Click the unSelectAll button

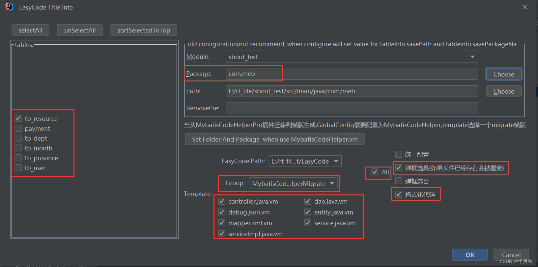(80, 30)
